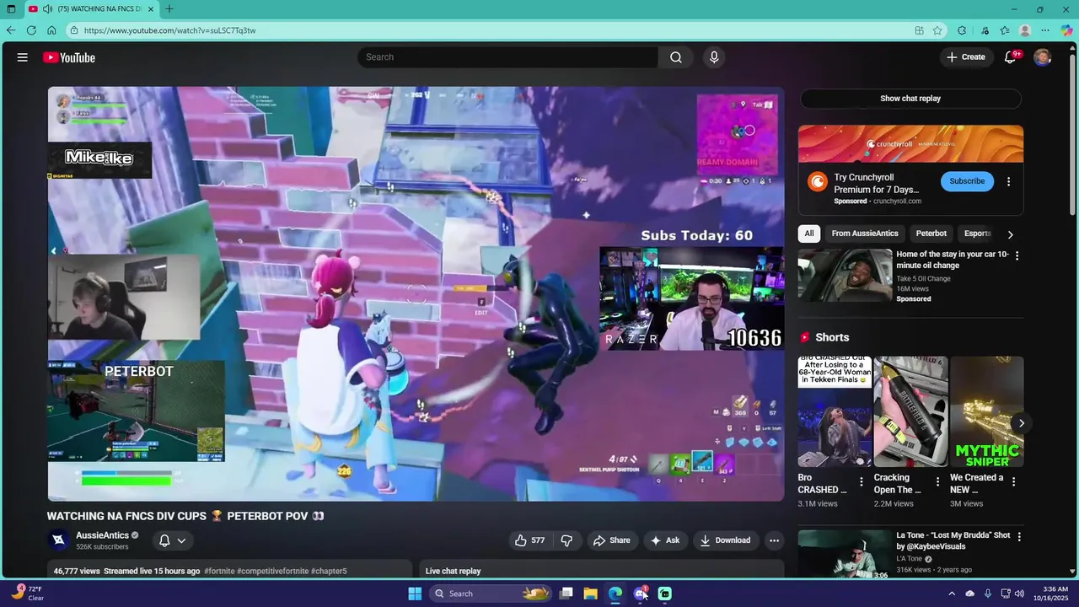
Task: Open the YouTube account avatar menu
Action: (x=1043, y=57)
